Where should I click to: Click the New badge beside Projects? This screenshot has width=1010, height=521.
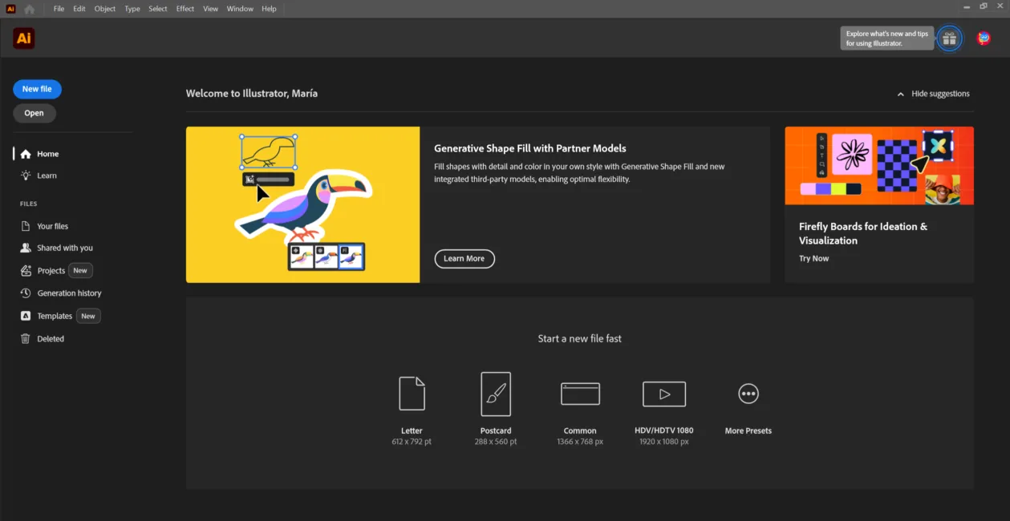pos(80,271)
